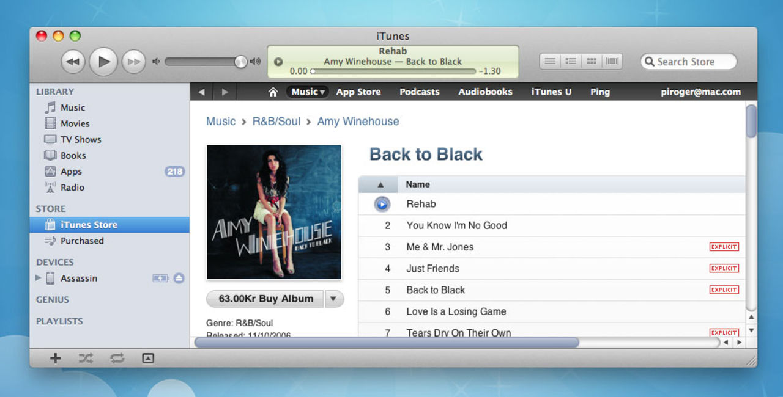Adjust the volume slider knob
783x397 pixels.
[241, 61]
